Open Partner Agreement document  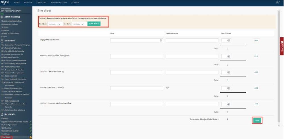click(9, 125)
